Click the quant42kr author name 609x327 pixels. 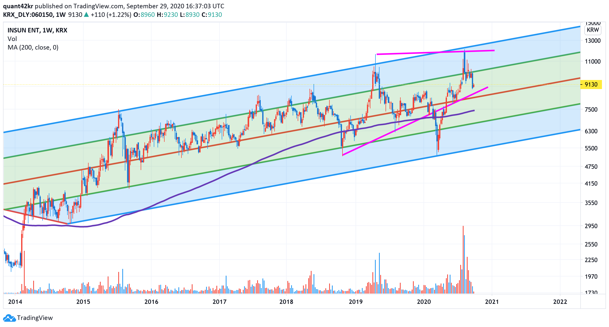point(18,6)
